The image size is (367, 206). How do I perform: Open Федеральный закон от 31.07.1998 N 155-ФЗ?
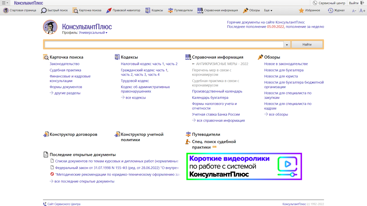click(117, 168)
